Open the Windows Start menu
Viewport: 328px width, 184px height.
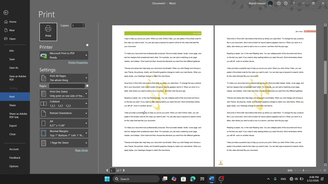[x=107, y=179]
